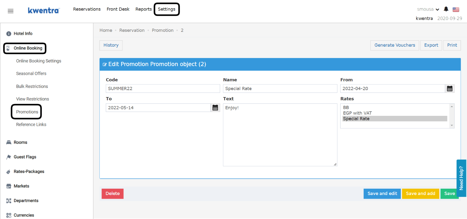Click the Export button
This screenshot has width=467, height=219.
point(431,45)
